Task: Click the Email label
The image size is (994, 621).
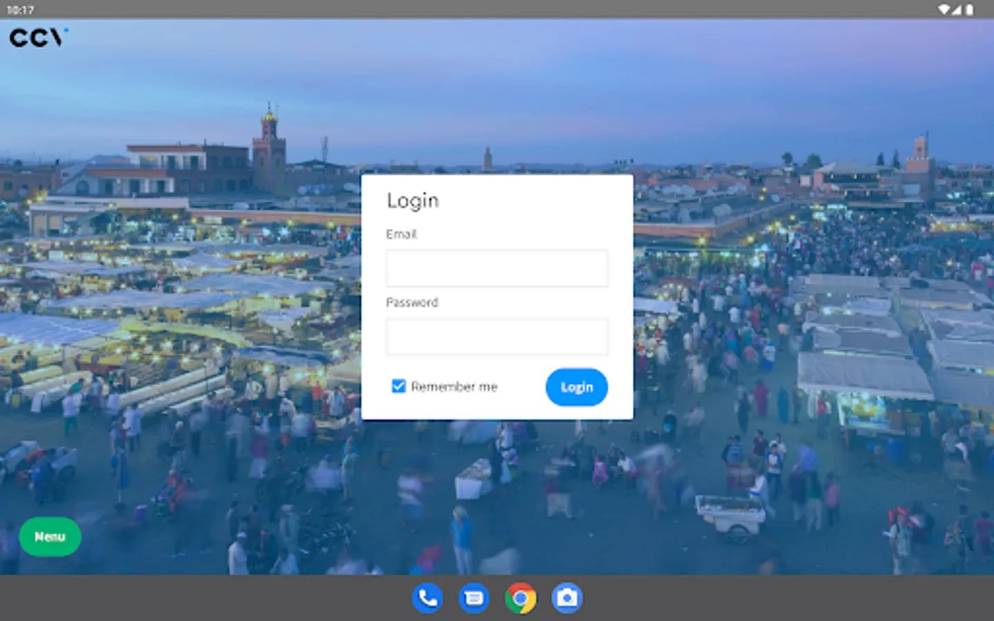Action: (401, 234)
